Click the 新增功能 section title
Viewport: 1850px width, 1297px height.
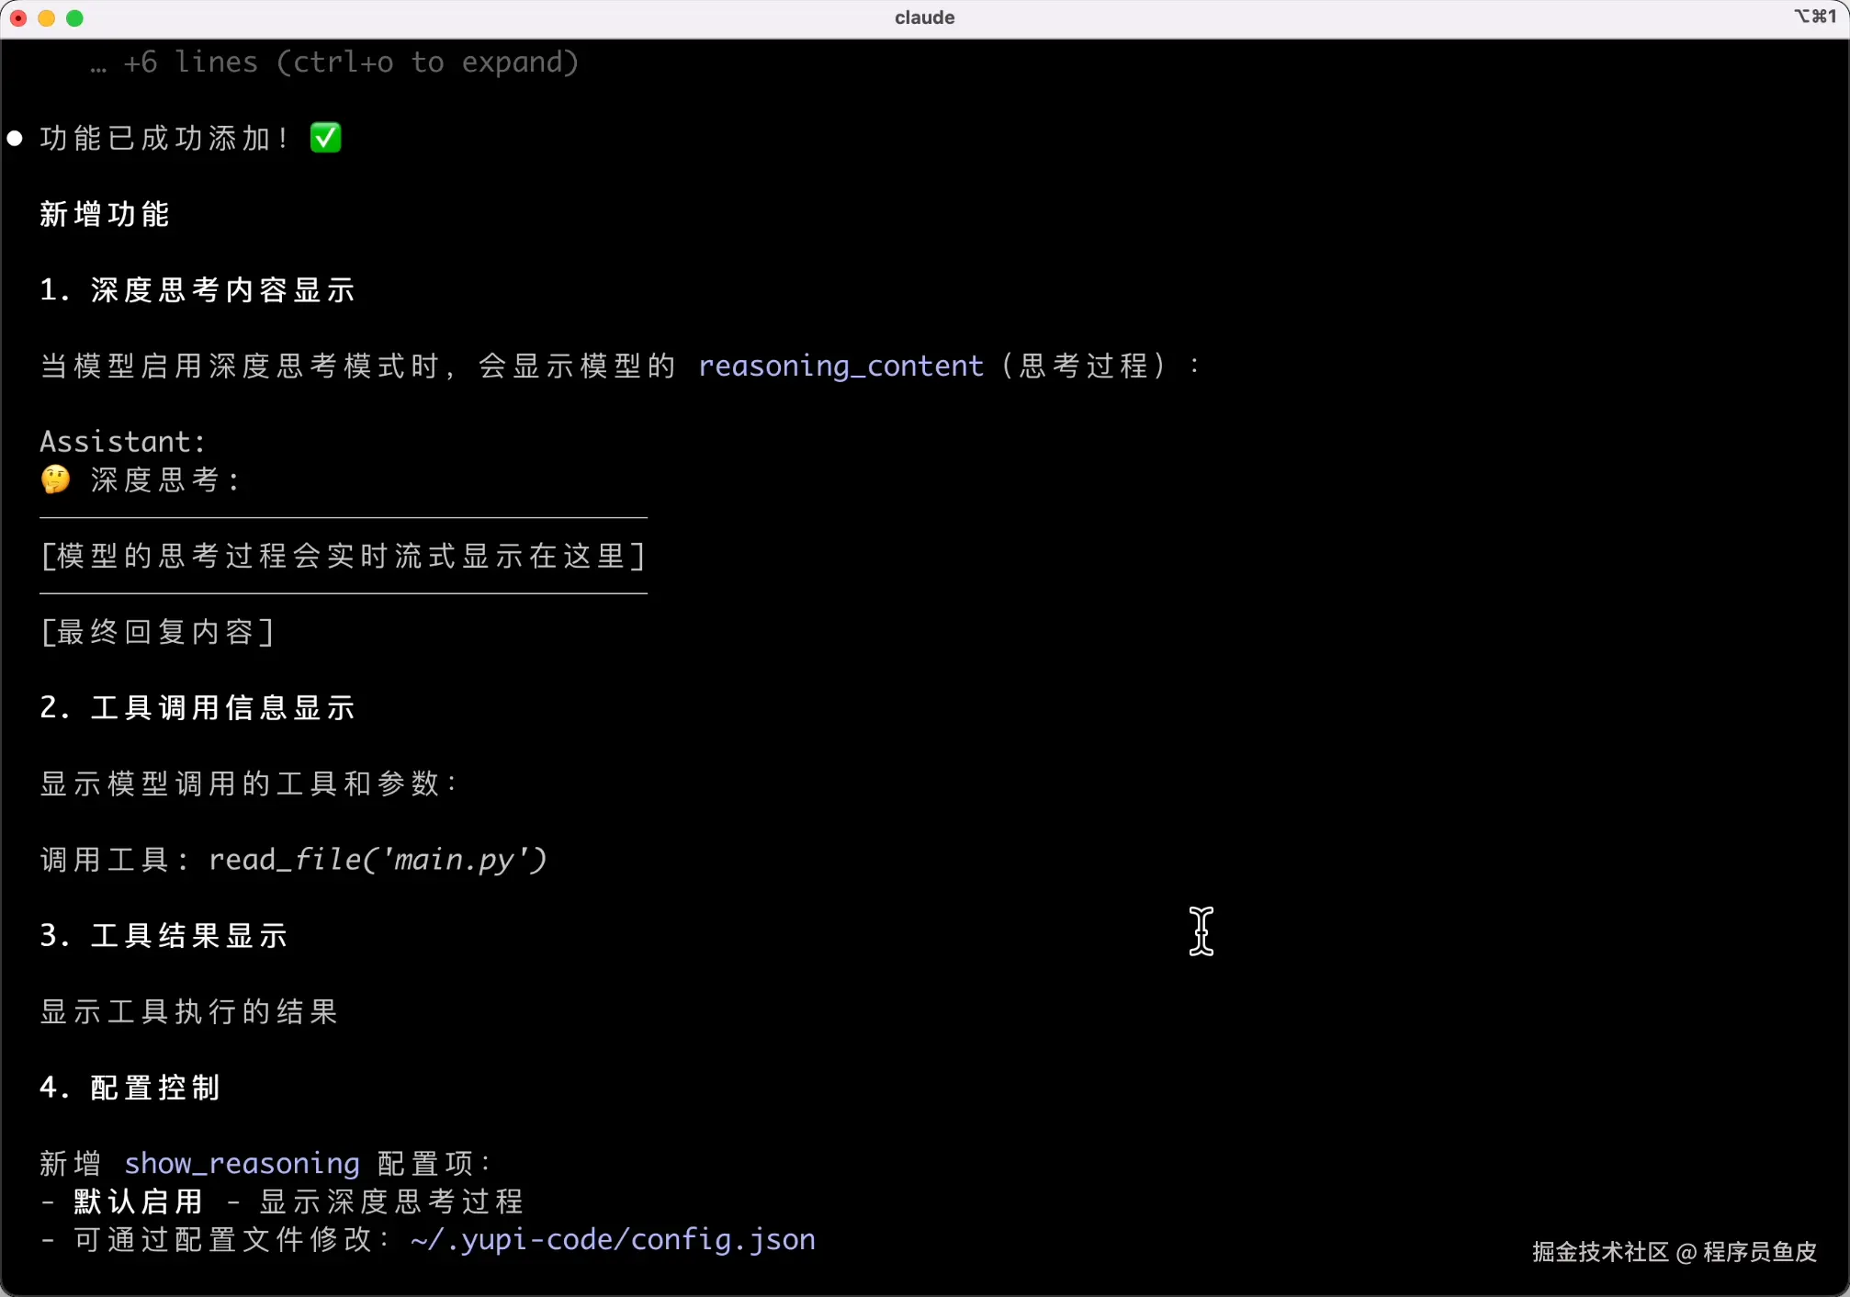coord(105,214)
